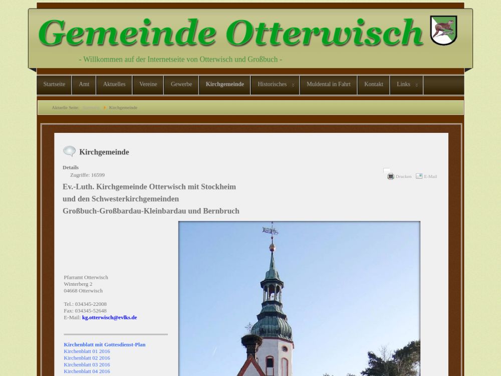Expand the Links menu dropdown arrow

click(416, 85)
